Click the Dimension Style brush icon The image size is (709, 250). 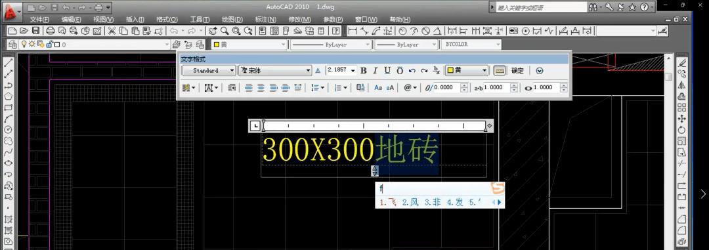tap(662, 31)
